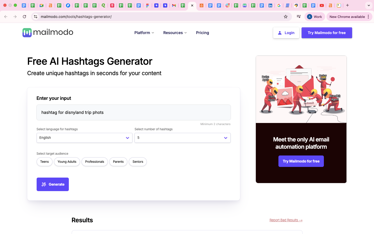Go back to previous page
Screen dimensions: 374x234
6,17
